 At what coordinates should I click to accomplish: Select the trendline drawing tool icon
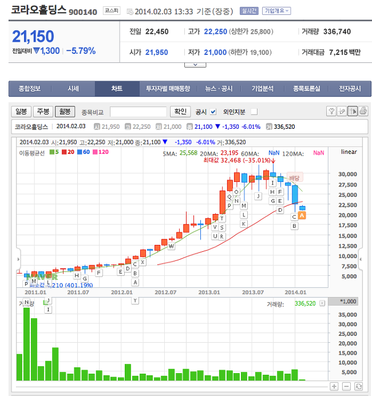pyautogui.click(x=342, y=111)
